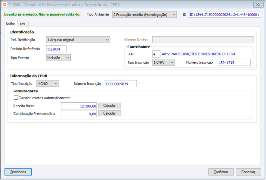266x180 pixels.
Task: Click the ID field
Action: click(x=225, y=15)
